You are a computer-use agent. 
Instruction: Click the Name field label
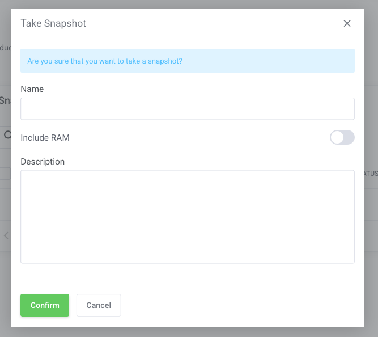pyautogui.click(x=32, y=89)
